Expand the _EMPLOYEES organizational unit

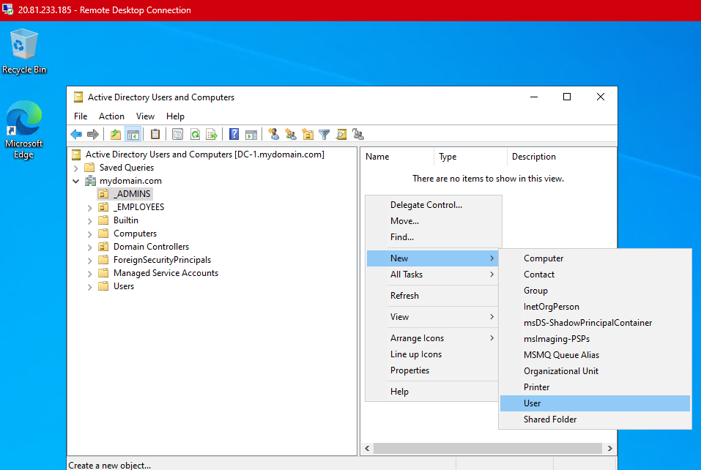pyautogui.click(x=90, y=207)
